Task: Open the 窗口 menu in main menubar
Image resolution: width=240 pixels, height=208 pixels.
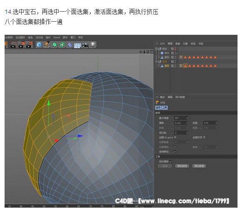Action: pyautogui.click(x=73, y=37)
